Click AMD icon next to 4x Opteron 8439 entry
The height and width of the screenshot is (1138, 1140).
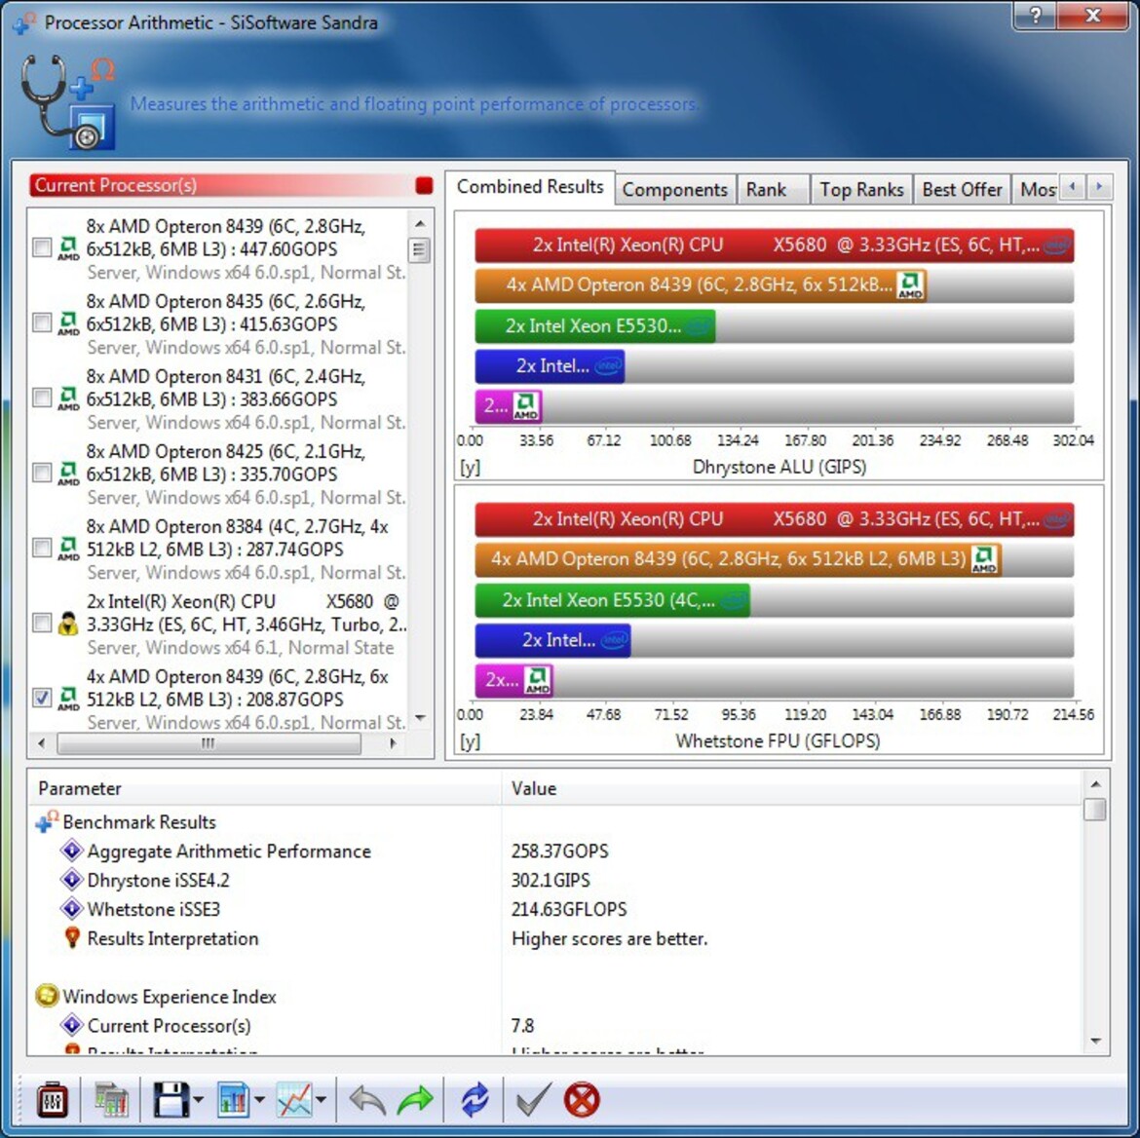click(68, 698)
